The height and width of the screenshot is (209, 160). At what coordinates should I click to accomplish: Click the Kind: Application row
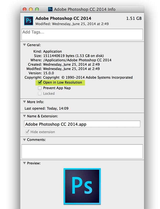pos(47,51)
